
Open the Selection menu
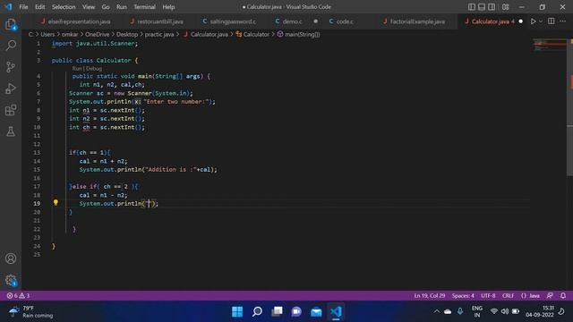click(64, 7)
